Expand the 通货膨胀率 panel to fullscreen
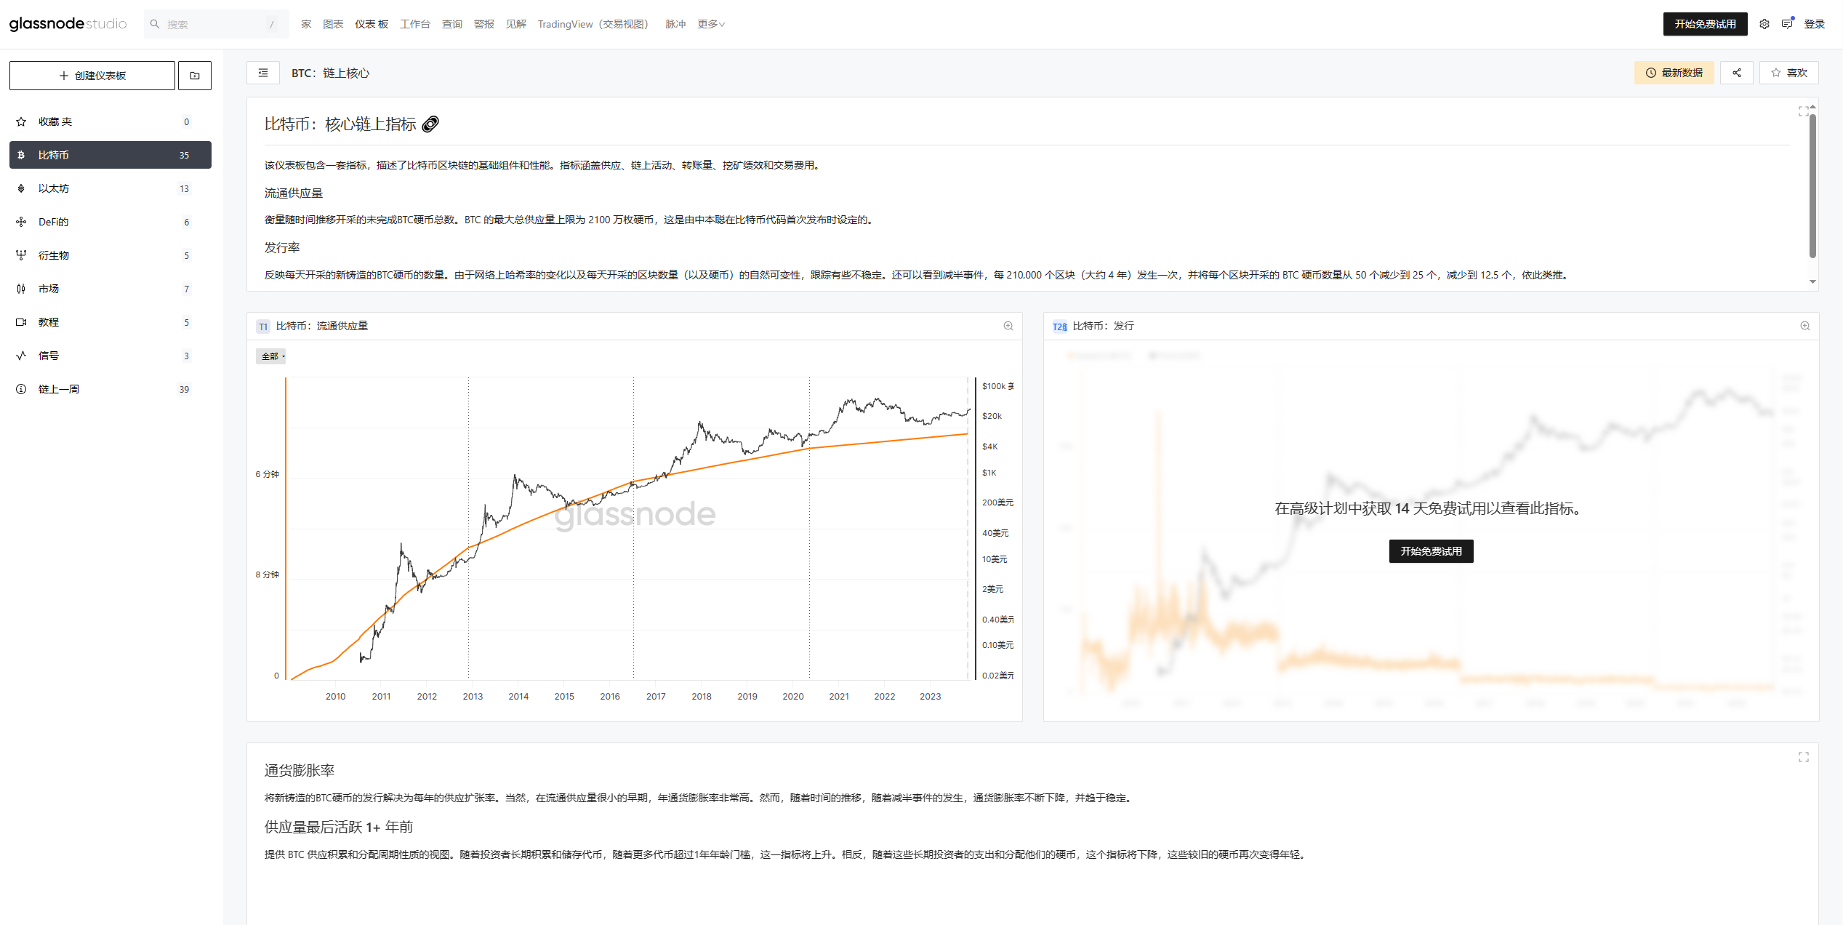The height and width of the screenshot is (925, 1843). pos(1803,757)
